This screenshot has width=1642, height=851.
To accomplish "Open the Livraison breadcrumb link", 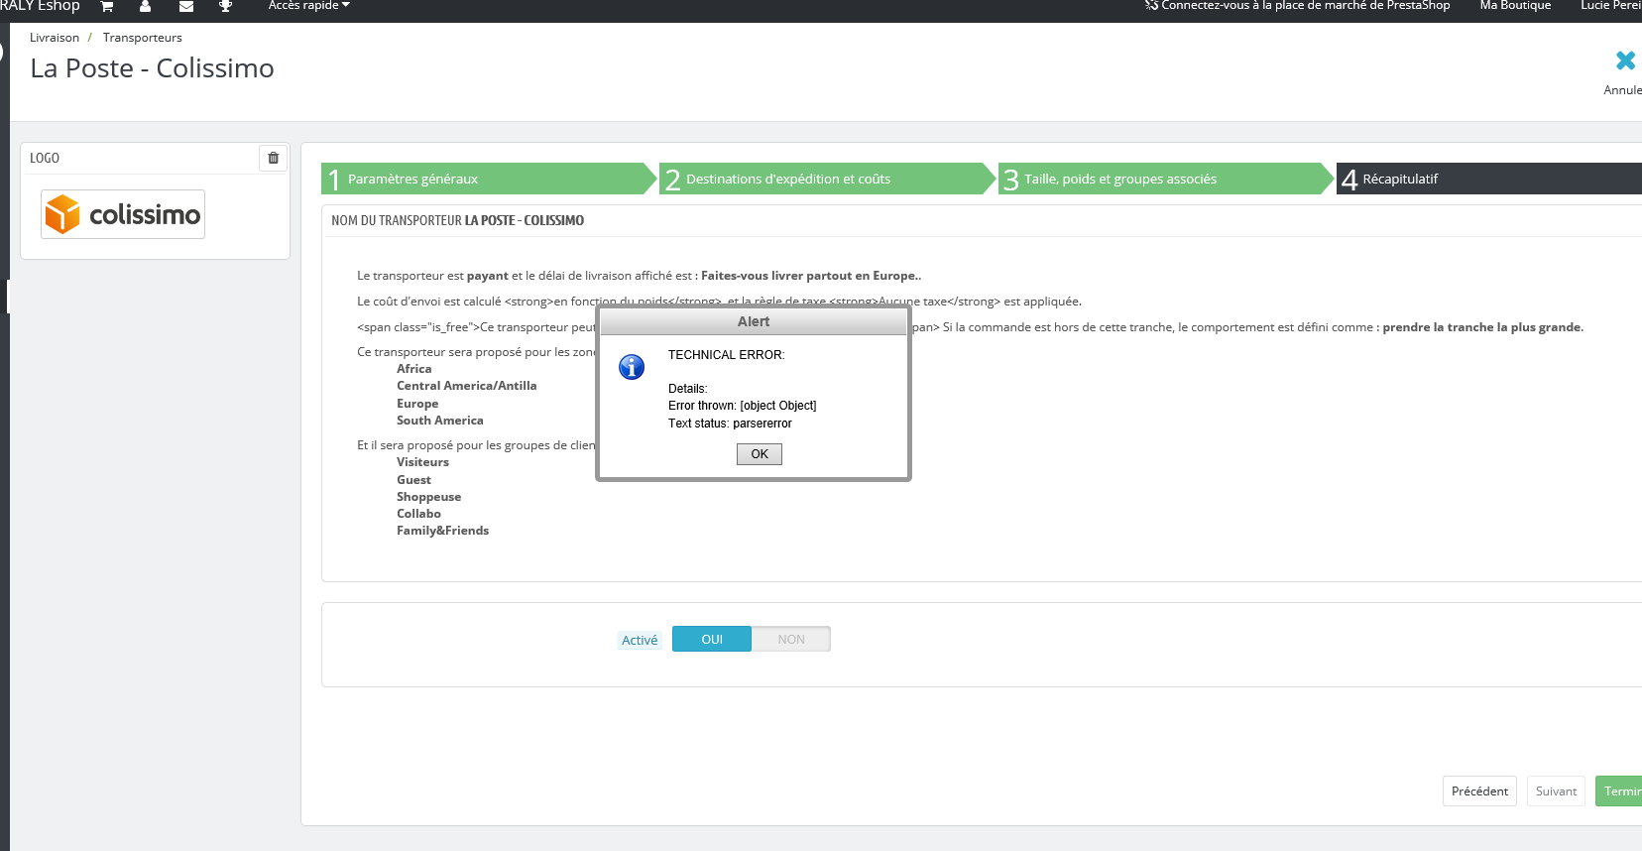I will click(x=55, y=38).
